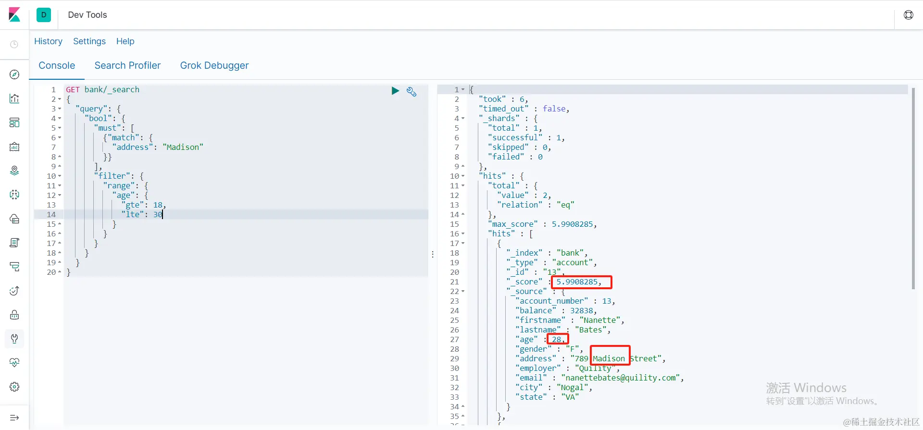The width and height of the screenshot is (923, 430).
Task: Collapse the "query" block at request line 3
Action: click(60, 109)
